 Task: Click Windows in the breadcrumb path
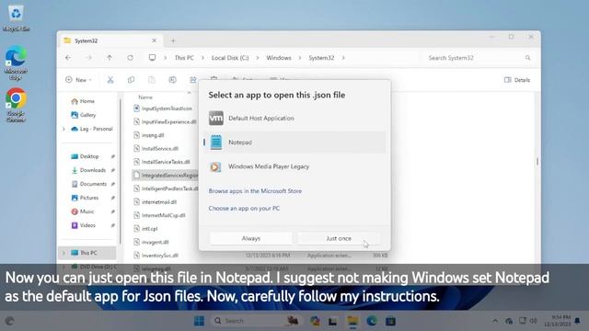279,58
